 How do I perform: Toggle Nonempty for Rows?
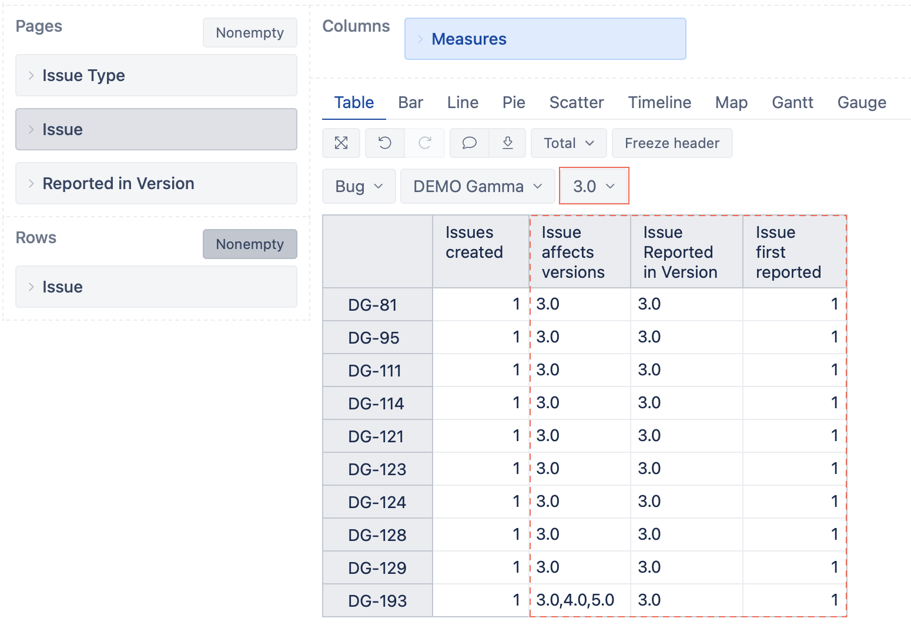point(250,244)
